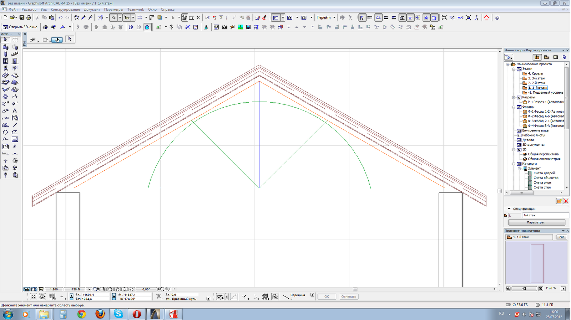
Task: Expand the Спецификации section triangle
Action: 509,209
